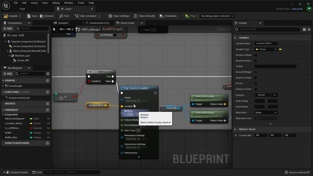Toggle Instance Editable checkbox

pyautogui.click(x=255, y=55)
